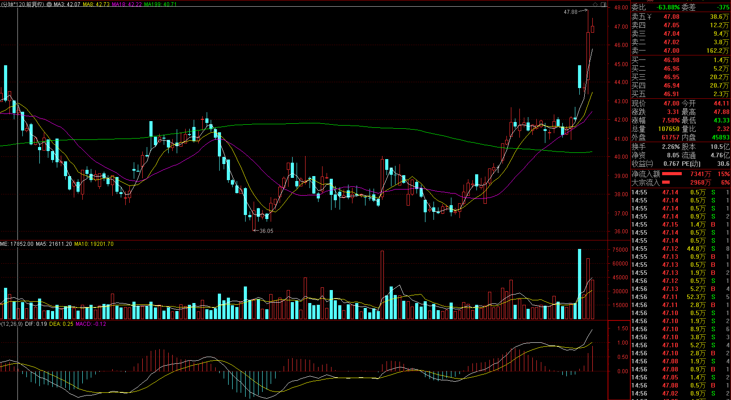
Task: Select the 卖二 price 47.02
Action: (671, 42)
